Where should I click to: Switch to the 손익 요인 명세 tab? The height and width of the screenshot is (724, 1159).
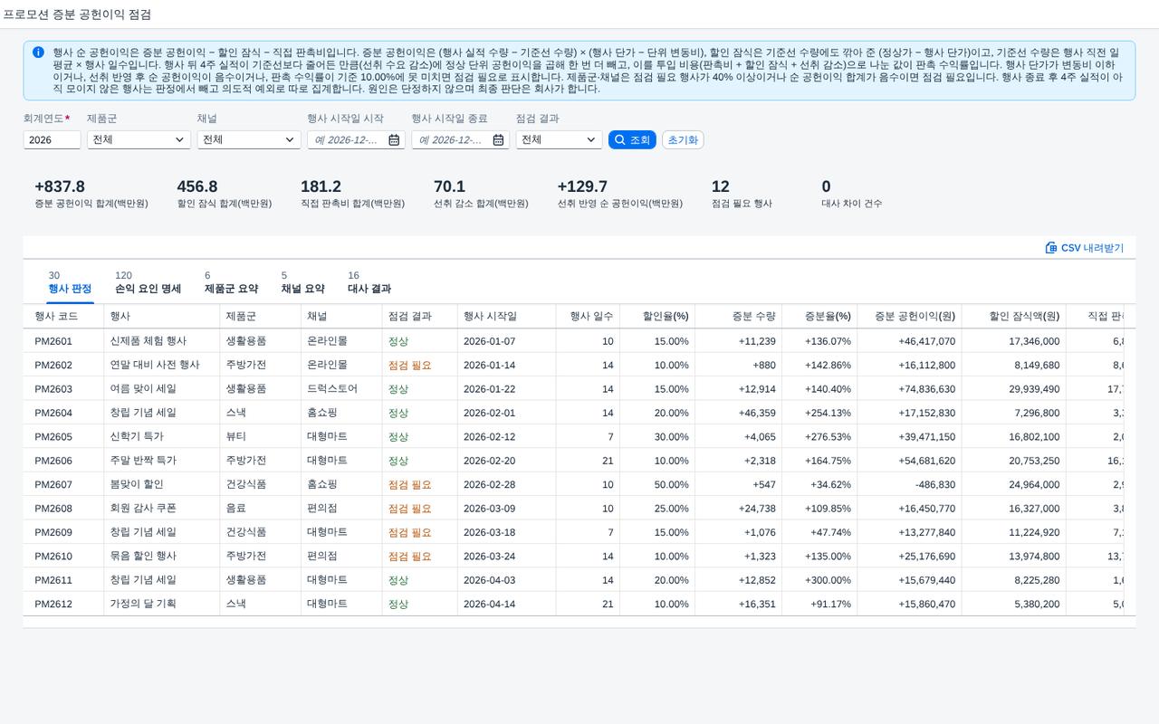(148, 282)
